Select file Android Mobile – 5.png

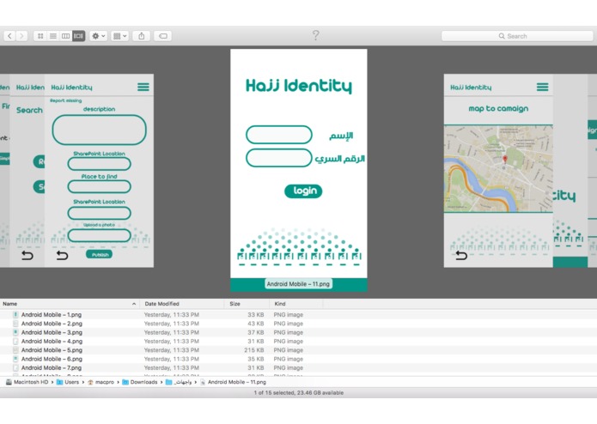pos(52,350)
